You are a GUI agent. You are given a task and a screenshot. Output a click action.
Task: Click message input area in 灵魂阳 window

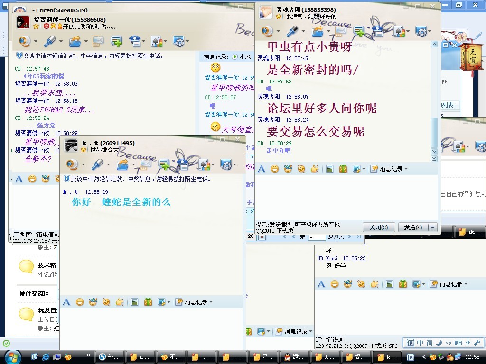[x=346, y=197]
